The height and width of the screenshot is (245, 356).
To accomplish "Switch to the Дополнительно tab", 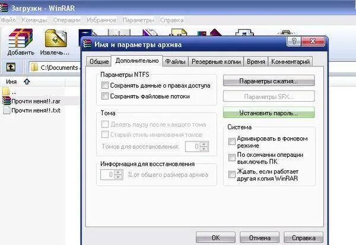I will pyautogui.click(x=137, y=61).
